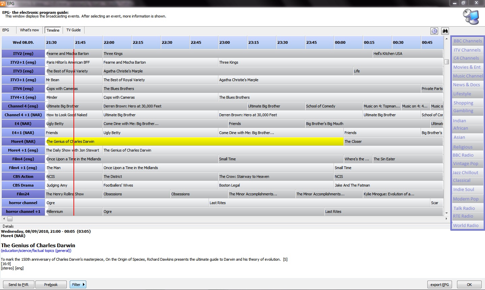Click the horizontal scrollbar thumb under the timeline
The width and height of the screenshot is (485, 290).
click(x=10, y=219)
